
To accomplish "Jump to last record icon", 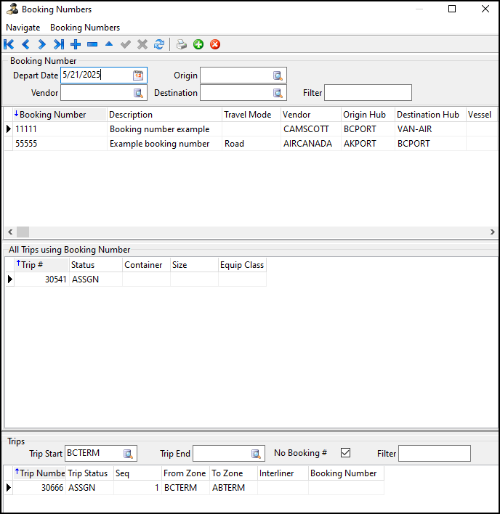I will pos(59,44).
